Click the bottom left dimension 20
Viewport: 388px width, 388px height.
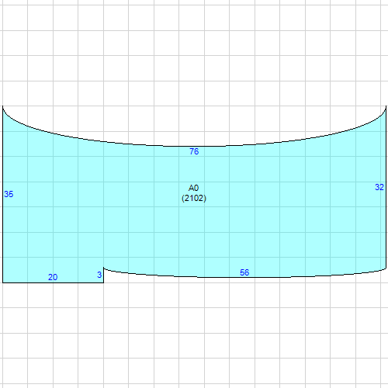point(53,277)
